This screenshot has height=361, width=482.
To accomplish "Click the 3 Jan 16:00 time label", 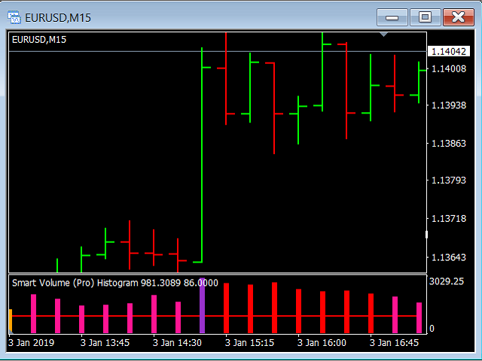I will coord(322,343).
